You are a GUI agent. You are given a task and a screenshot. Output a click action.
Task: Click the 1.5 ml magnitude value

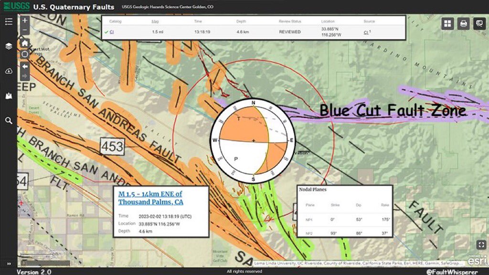tap(158, 32)
